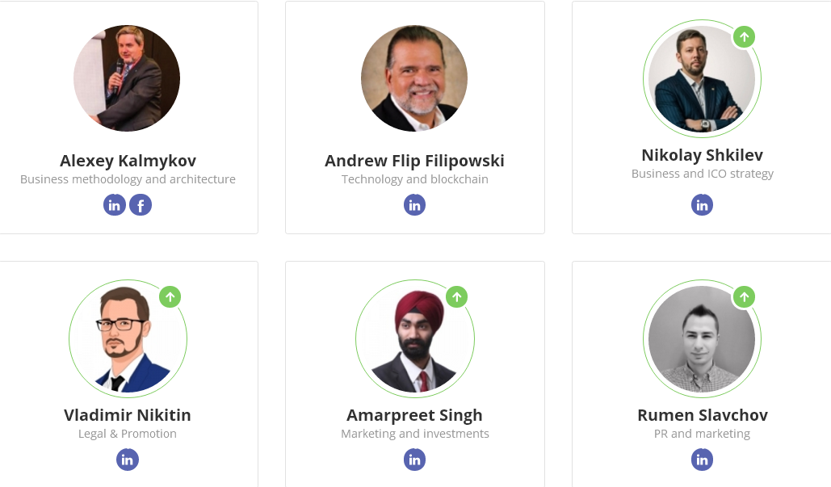Image resolution: width=831 pixels, height=487 pixels.
Task: Click green arrow badge on Vladimir Nikitin's avatar
Action: (170, 296)
